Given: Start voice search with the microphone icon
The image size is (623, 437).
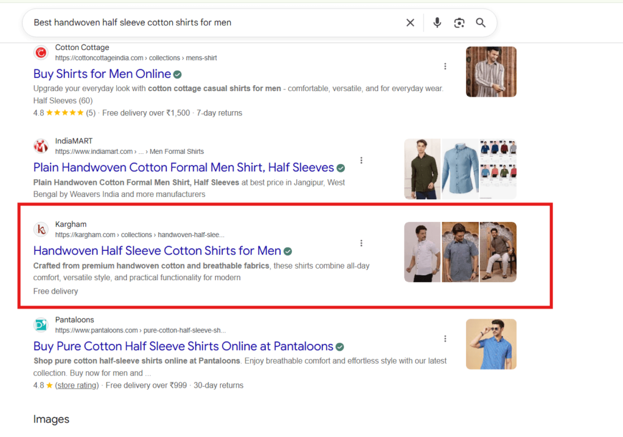Looking at the screenshot, I should coord(437,22).
